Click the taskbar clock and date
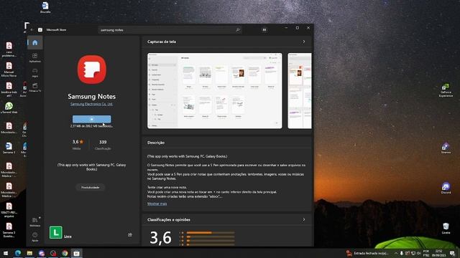Screen dimensions: 460x258 click(438, 253)
